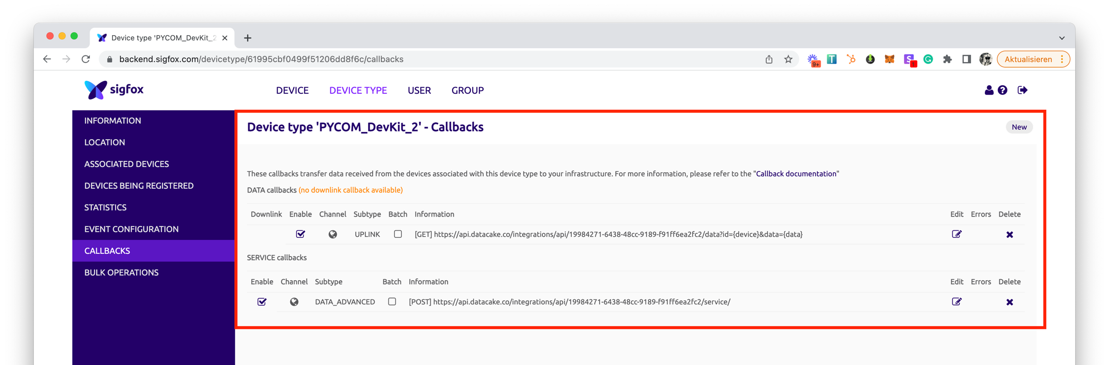This screenshot has height=365, width=1109.
Task: Open the DEVICE TYPE navigation tab
Action: pos(358,91)
